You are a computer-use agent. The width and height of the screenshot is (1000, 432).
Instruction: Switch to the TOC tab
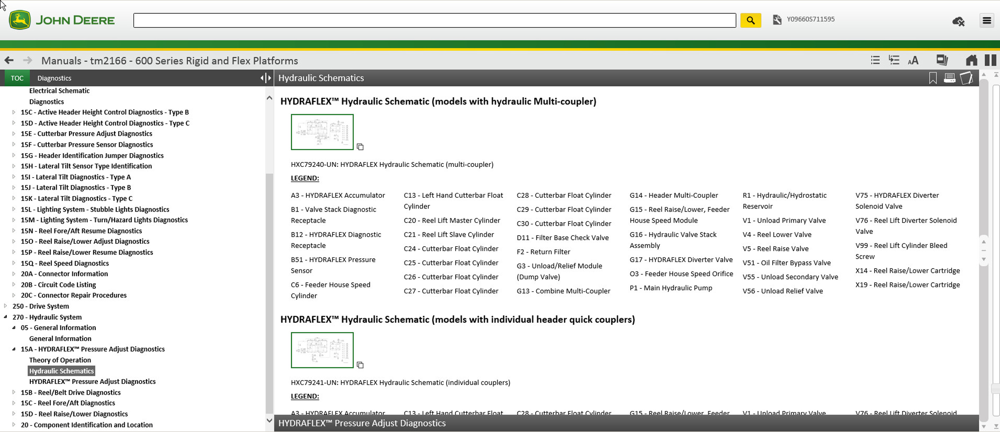click(17, 78)
